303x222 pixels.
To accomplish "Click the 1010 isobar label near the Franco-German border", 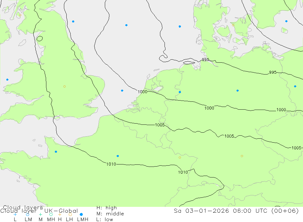I will tap(183, 172).
